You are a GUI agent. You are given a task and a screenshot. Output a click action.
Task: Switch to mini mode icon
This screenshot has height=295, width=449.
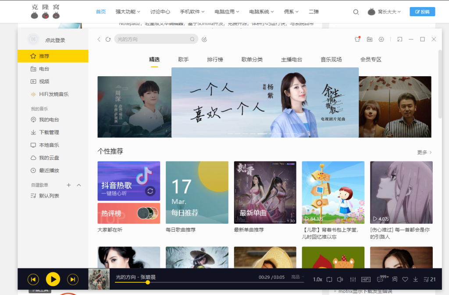(x=400, y=39)
